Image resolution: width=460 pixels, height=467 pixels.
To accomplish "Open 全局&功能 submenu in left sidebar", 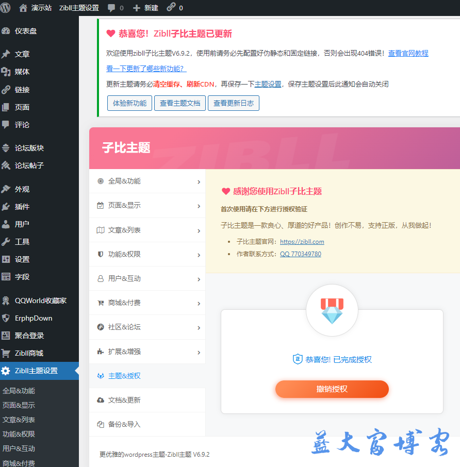I will click(19, 391).
